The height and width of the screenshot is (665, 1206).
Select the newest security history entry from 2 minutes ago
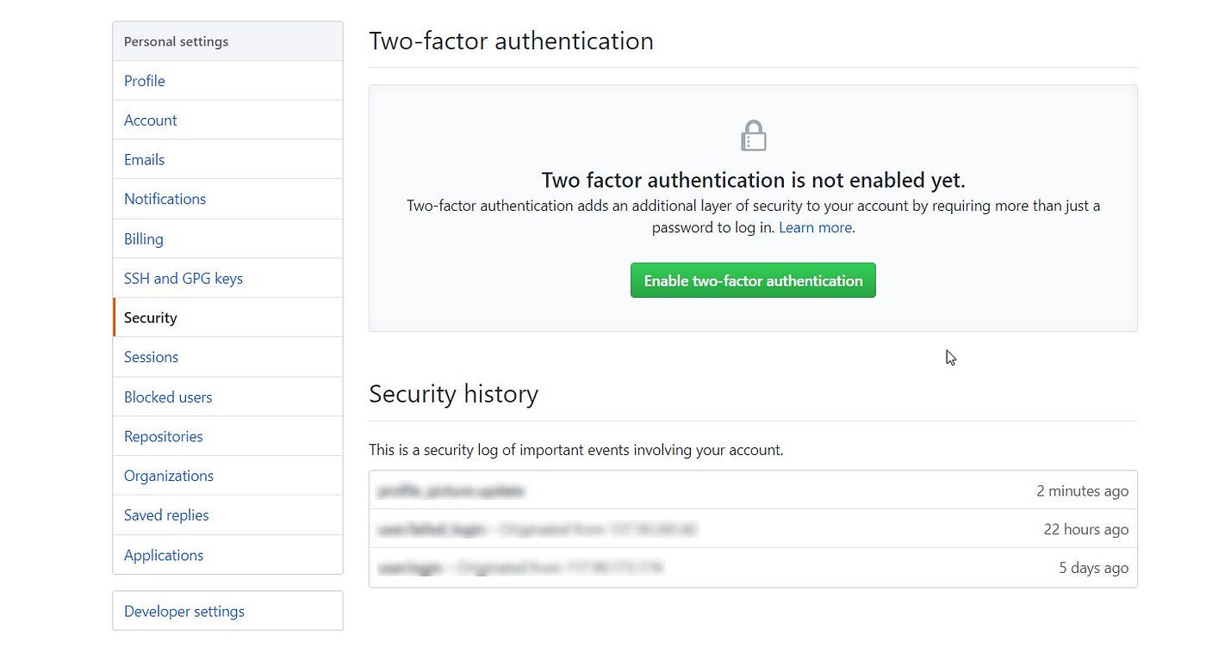[753, 490]
